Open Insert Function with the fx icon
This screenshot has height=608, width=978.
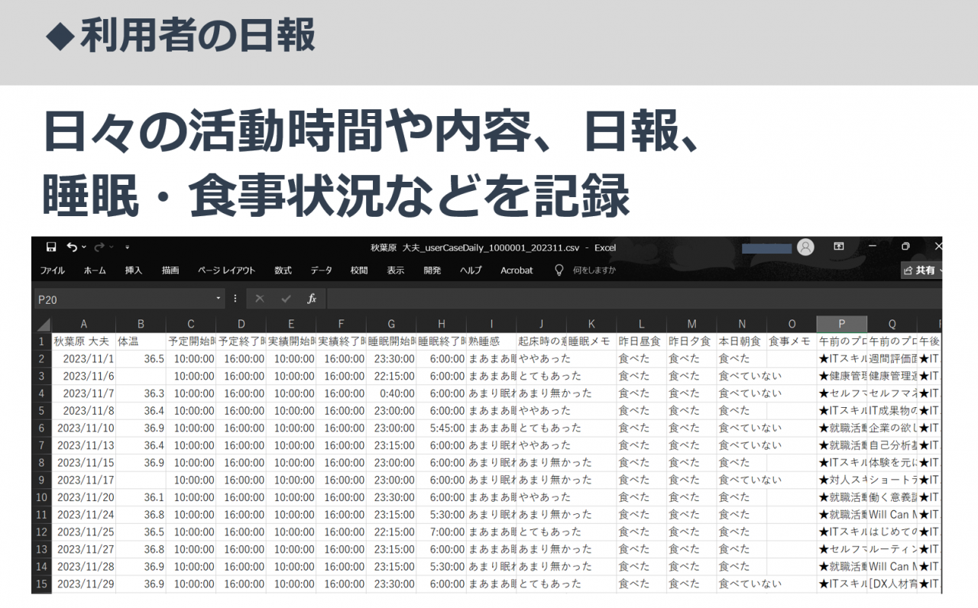tap(312, 299)
